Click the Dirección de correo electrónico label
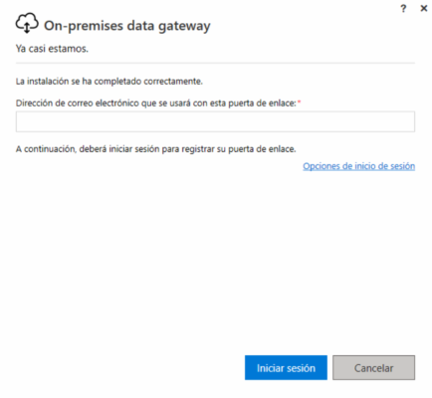The width and height of the screenshot is (432, 398). coord(155,103)
